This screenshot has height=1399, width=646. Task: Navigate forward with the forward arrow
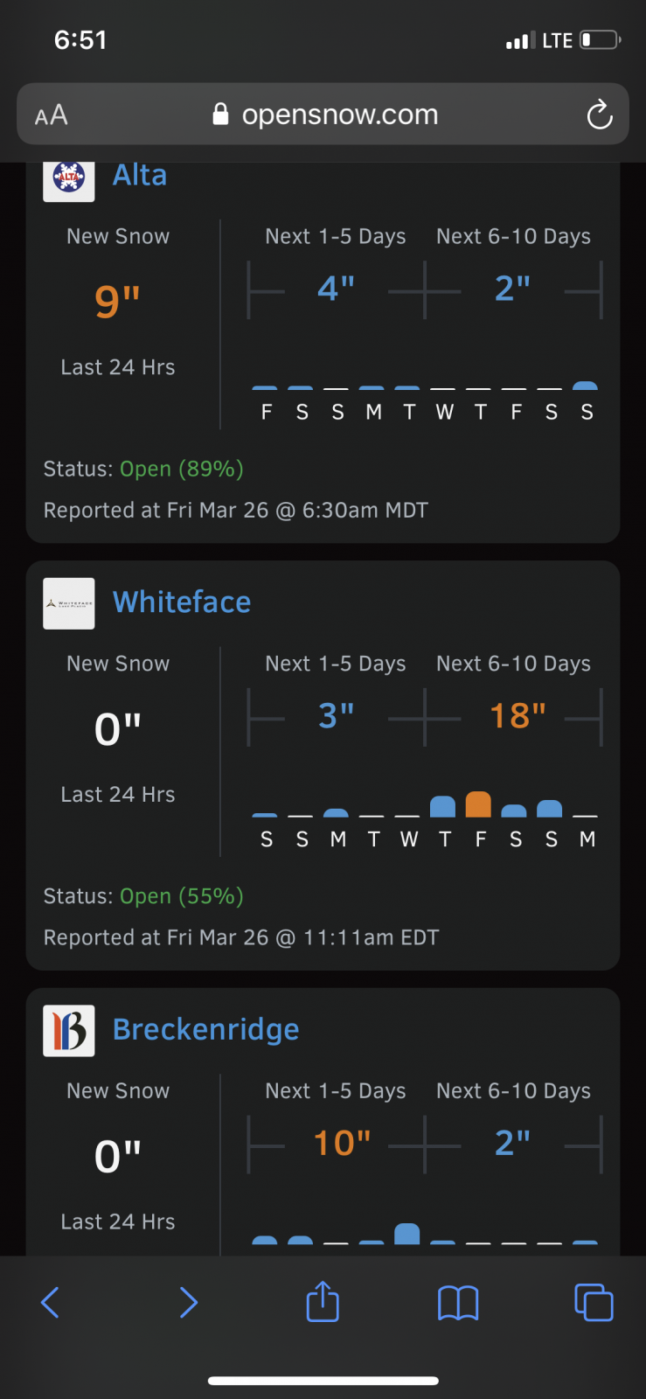189,1302
